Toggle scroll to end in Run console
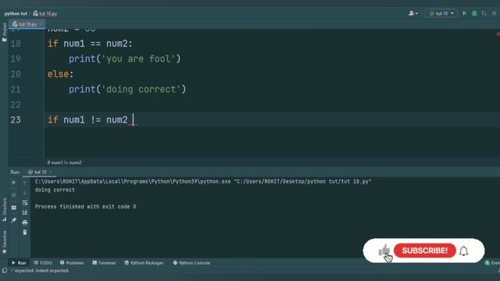Image resolution: width=500 pixels, height=281 pixels. click(x=25, y=212)
